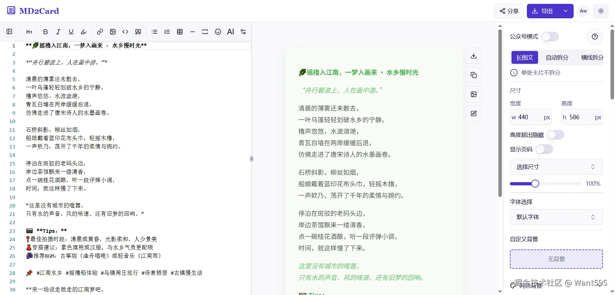Open the emoji picker
The image size is (615, 295).
pos(218,32)
